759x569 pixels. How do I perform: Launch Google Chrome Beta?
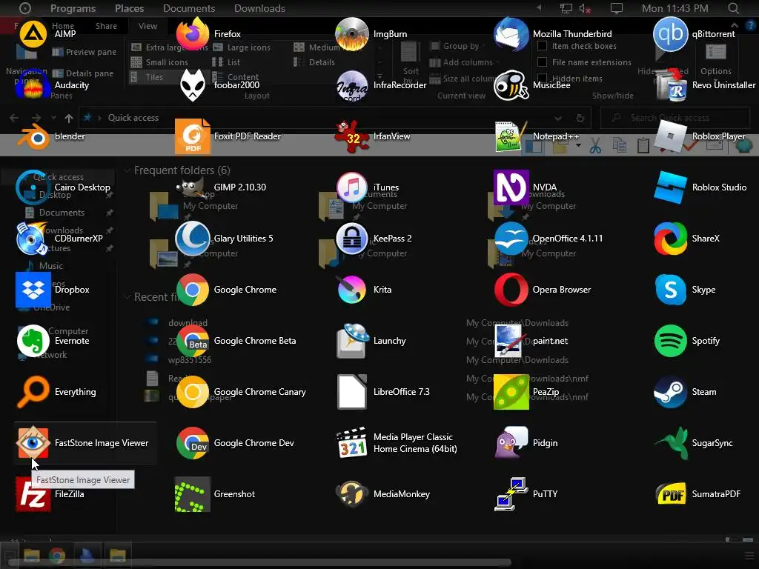point(236,341)
